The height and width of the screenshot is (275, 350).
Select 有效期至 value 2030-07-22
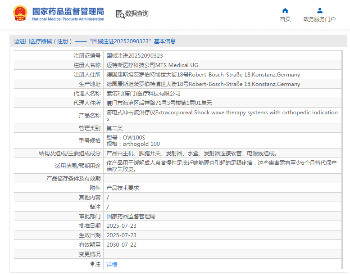click(x=122, y=245)
